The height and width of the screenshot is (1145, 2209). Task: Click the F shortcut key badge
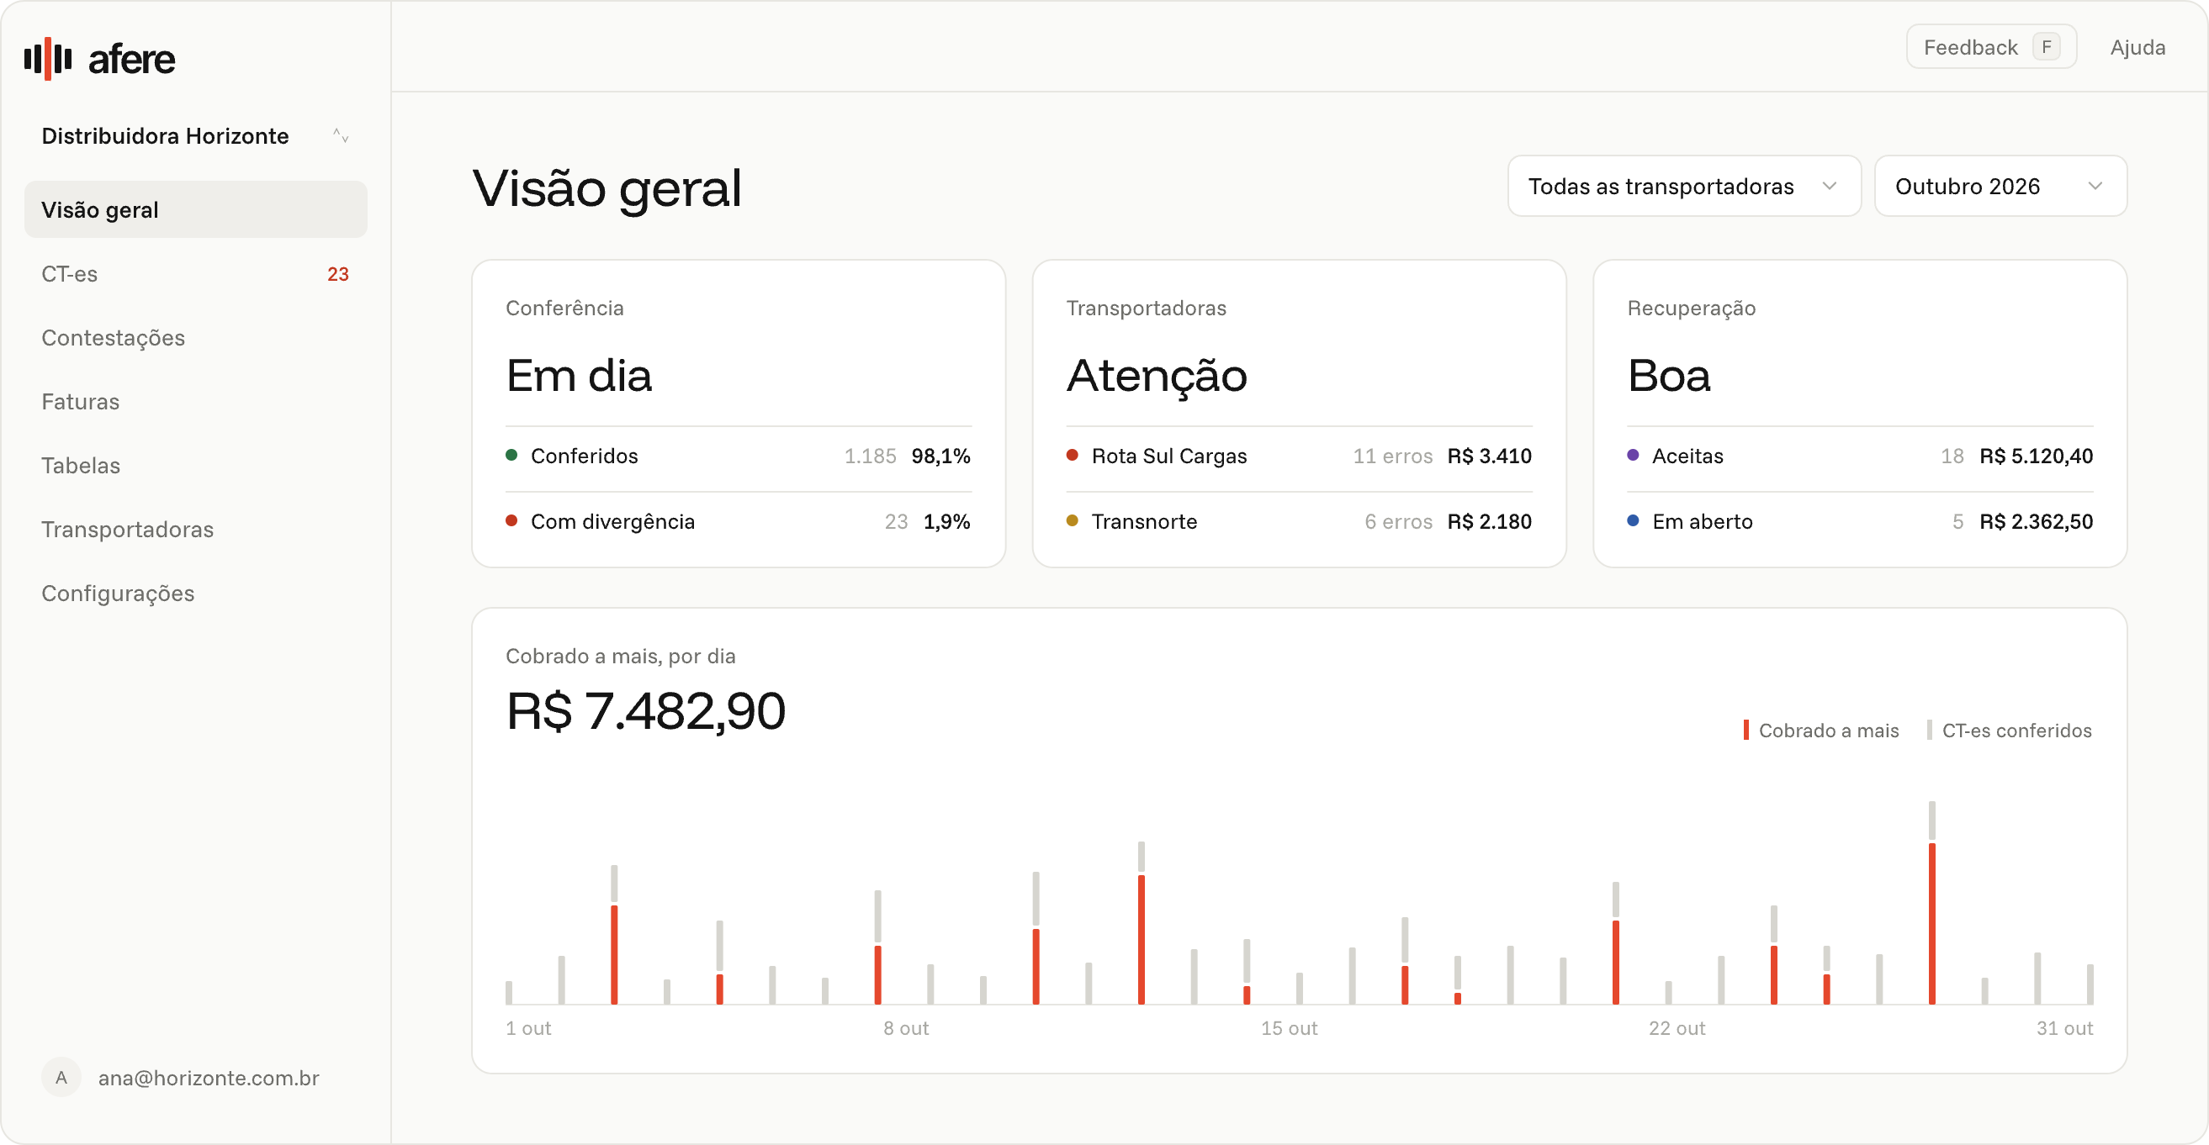pyautogui.click(x=2047, y=47)
